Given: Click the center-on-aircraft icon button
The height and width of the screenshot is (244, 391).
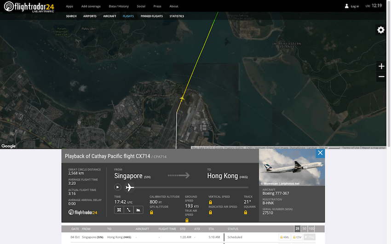Looking at the screenshot, I should 119,210.
